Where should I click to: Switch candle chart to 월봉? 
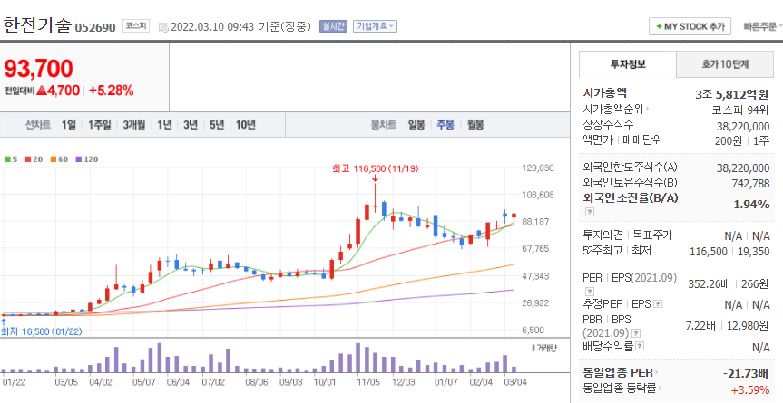point(475,125)
